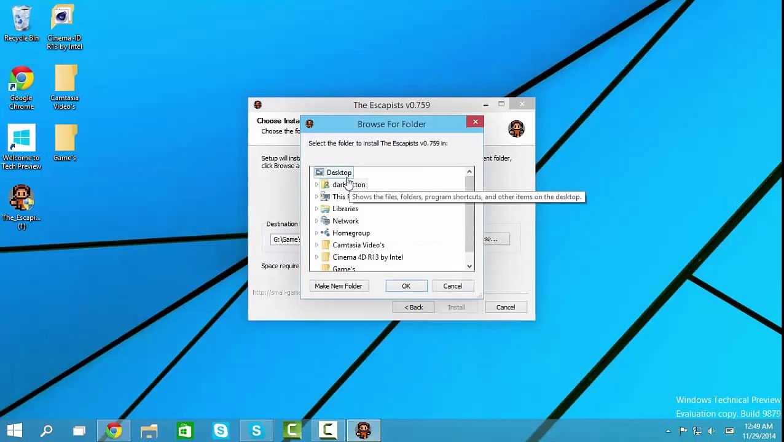Open Task View from the taskbar
This screenshot has width=784, height=442.
79,431
